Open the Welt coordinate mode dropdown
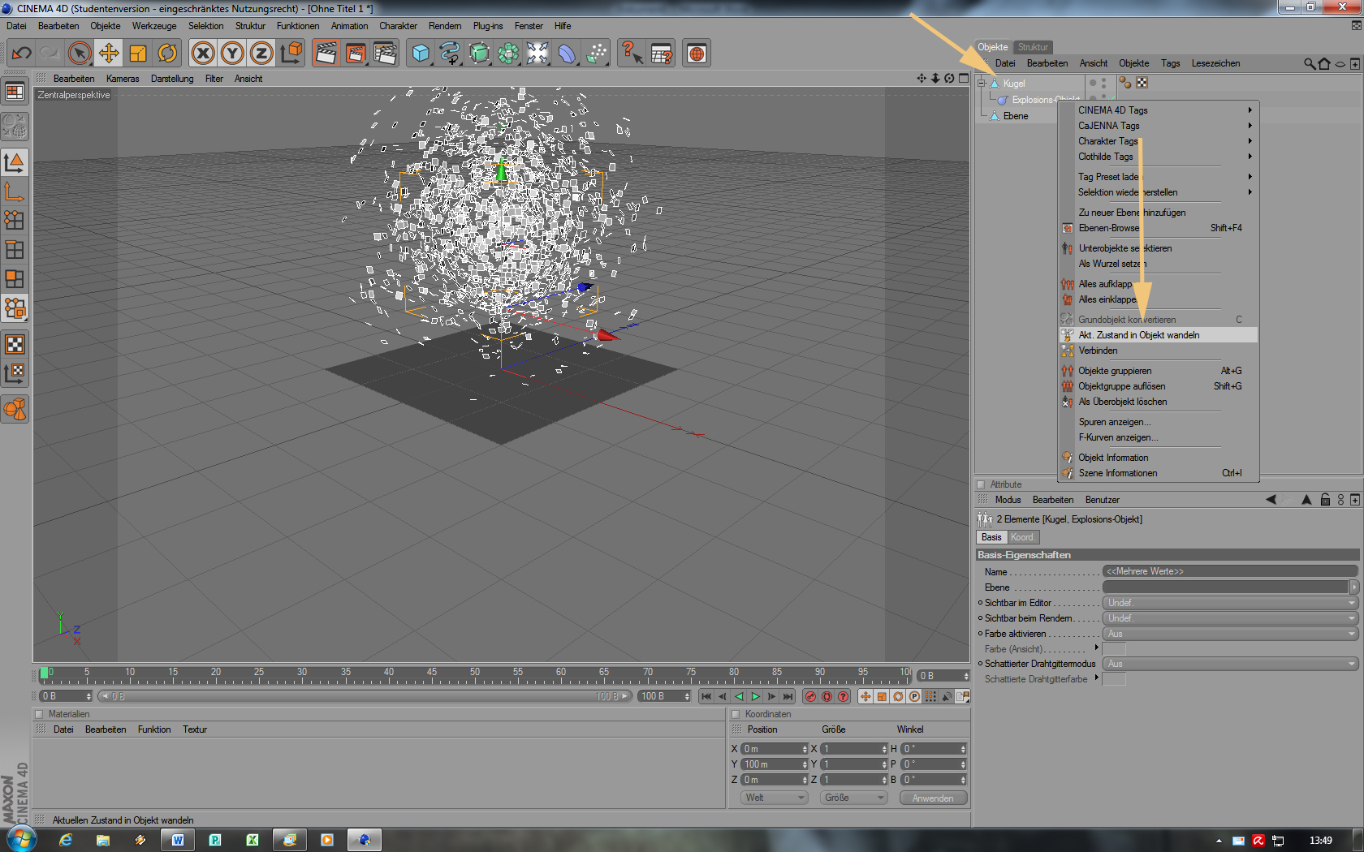This screenshot has width=1364, height=852. [x=774, y=798]
